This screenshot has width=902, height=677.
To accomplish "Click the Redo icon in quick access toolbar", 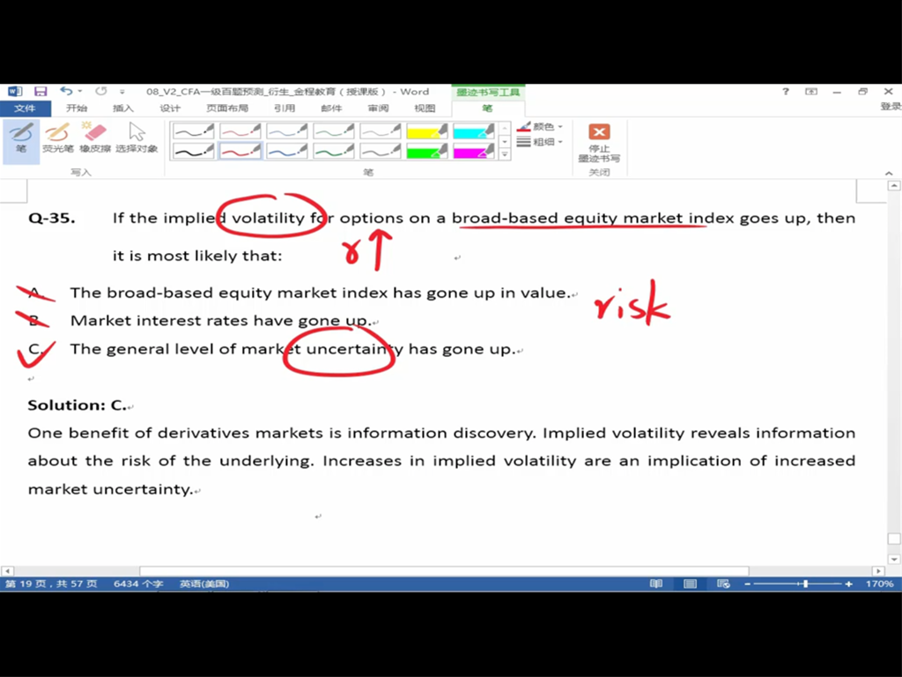I will click(x=101, y=91).
